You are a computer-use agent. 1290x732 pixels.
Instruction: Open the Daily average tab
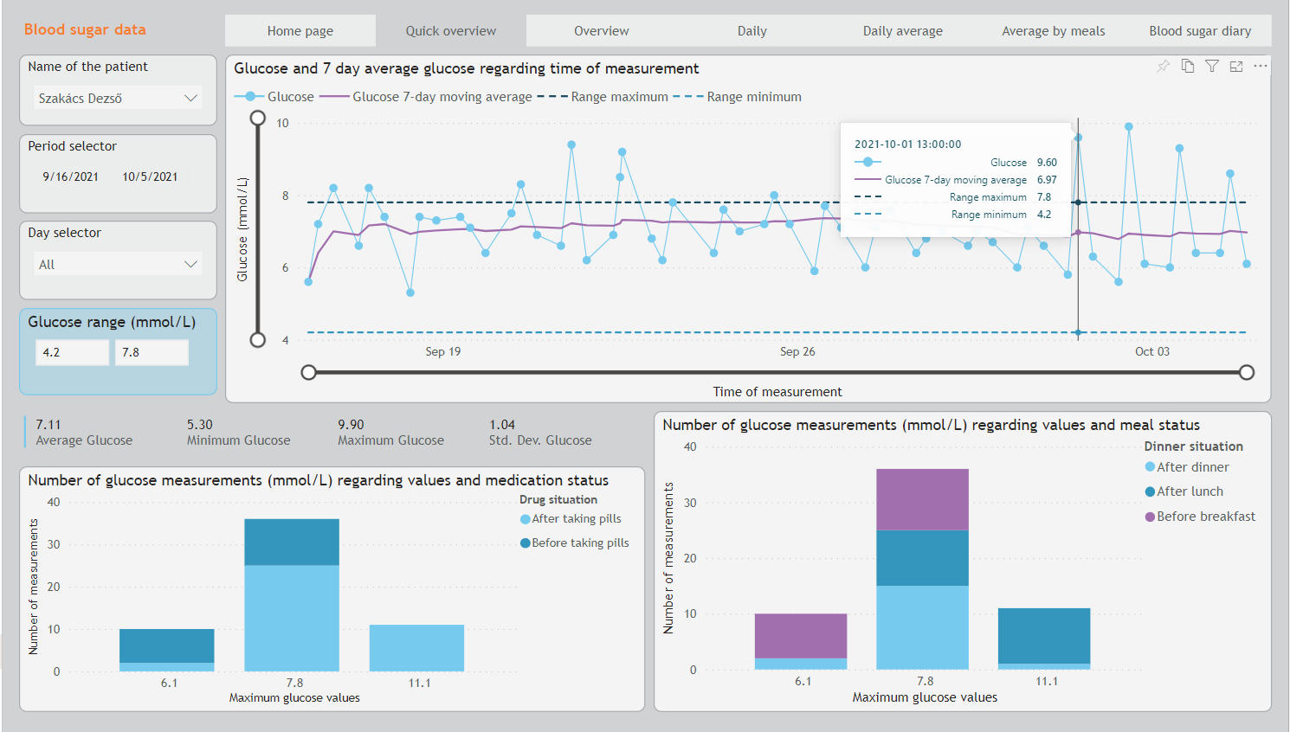tap(903, 31)
